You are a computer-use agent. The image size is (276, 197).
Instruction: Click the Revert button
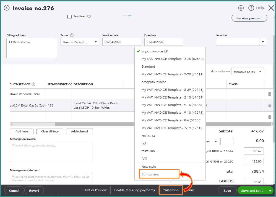(34, 191)
